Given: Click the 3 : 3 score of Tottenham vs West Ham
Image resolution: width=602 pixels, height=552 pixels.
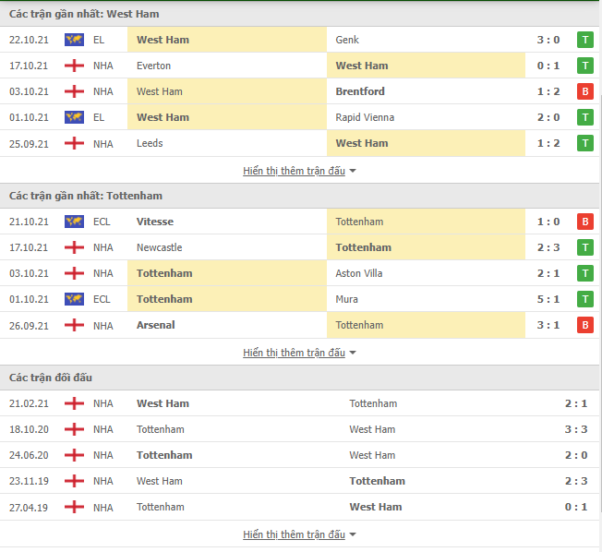Looking at the screenshot, I should [x=576, y=429].
